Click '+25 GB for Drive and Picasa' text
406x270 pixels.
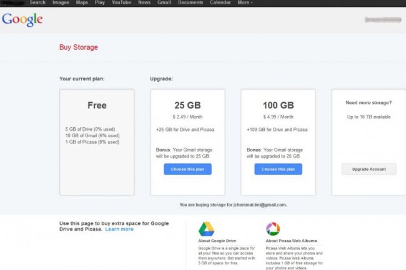(185, 130)
